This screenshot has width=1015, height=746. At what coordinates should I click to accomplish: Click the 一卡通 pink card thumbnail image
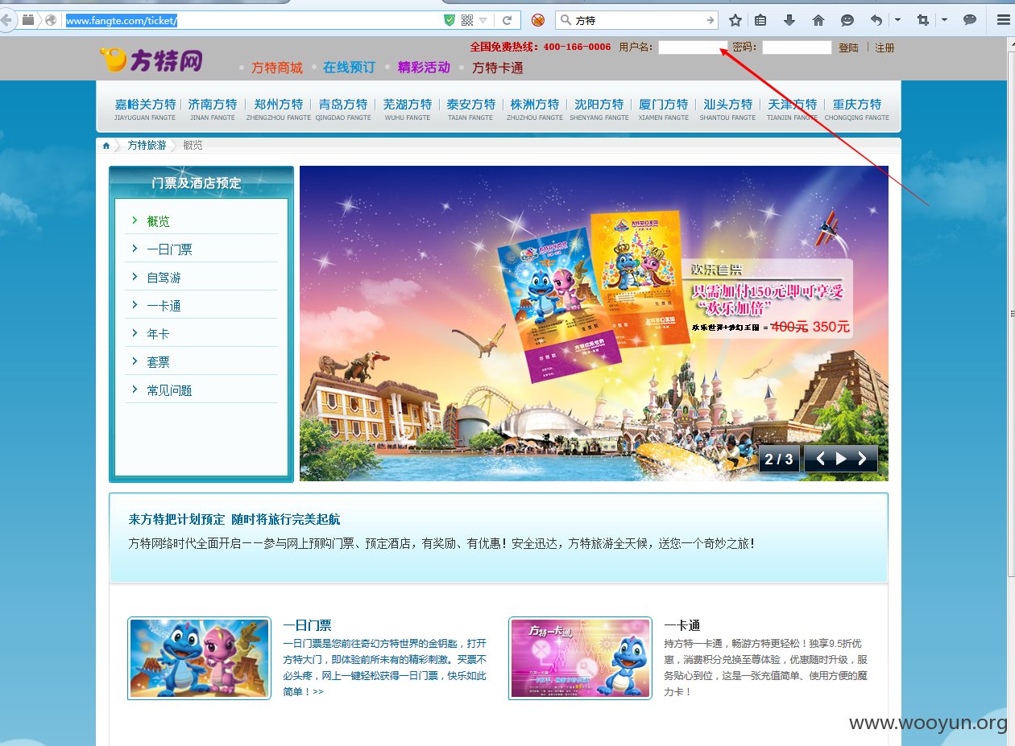point(580,658)
